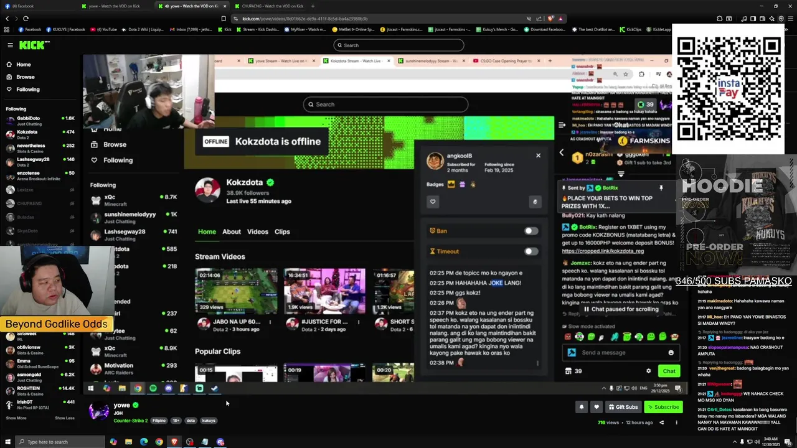Open nevertheless channel from following list
Screen dimensions: 797x448
click(x=40, y=148)
